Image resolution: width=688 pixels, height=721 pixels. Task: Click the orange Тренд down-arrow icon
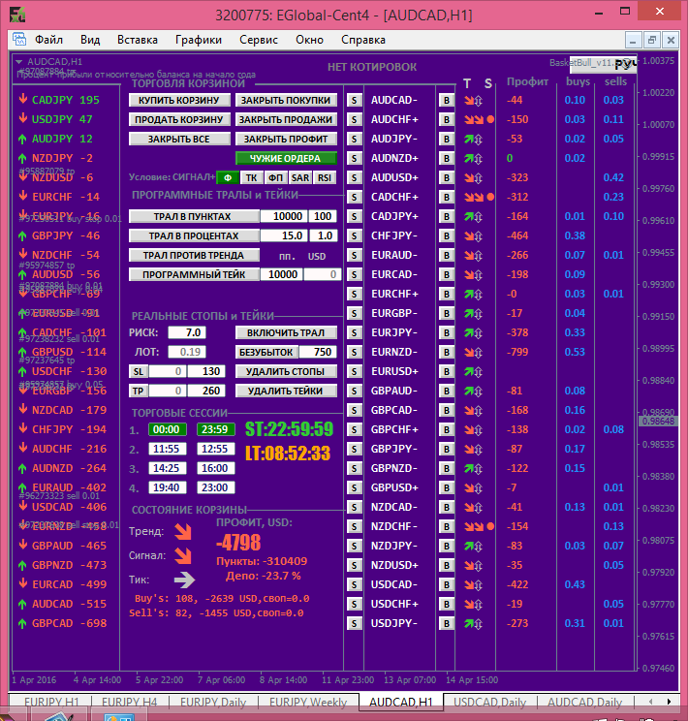pos(182,531)
